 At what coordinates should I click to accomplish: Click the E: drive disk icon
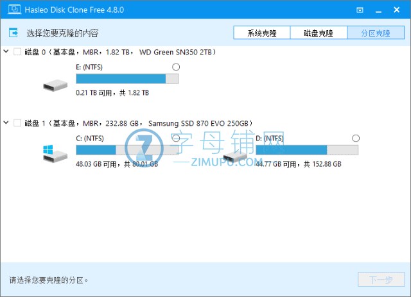click(x=55, y=86)
